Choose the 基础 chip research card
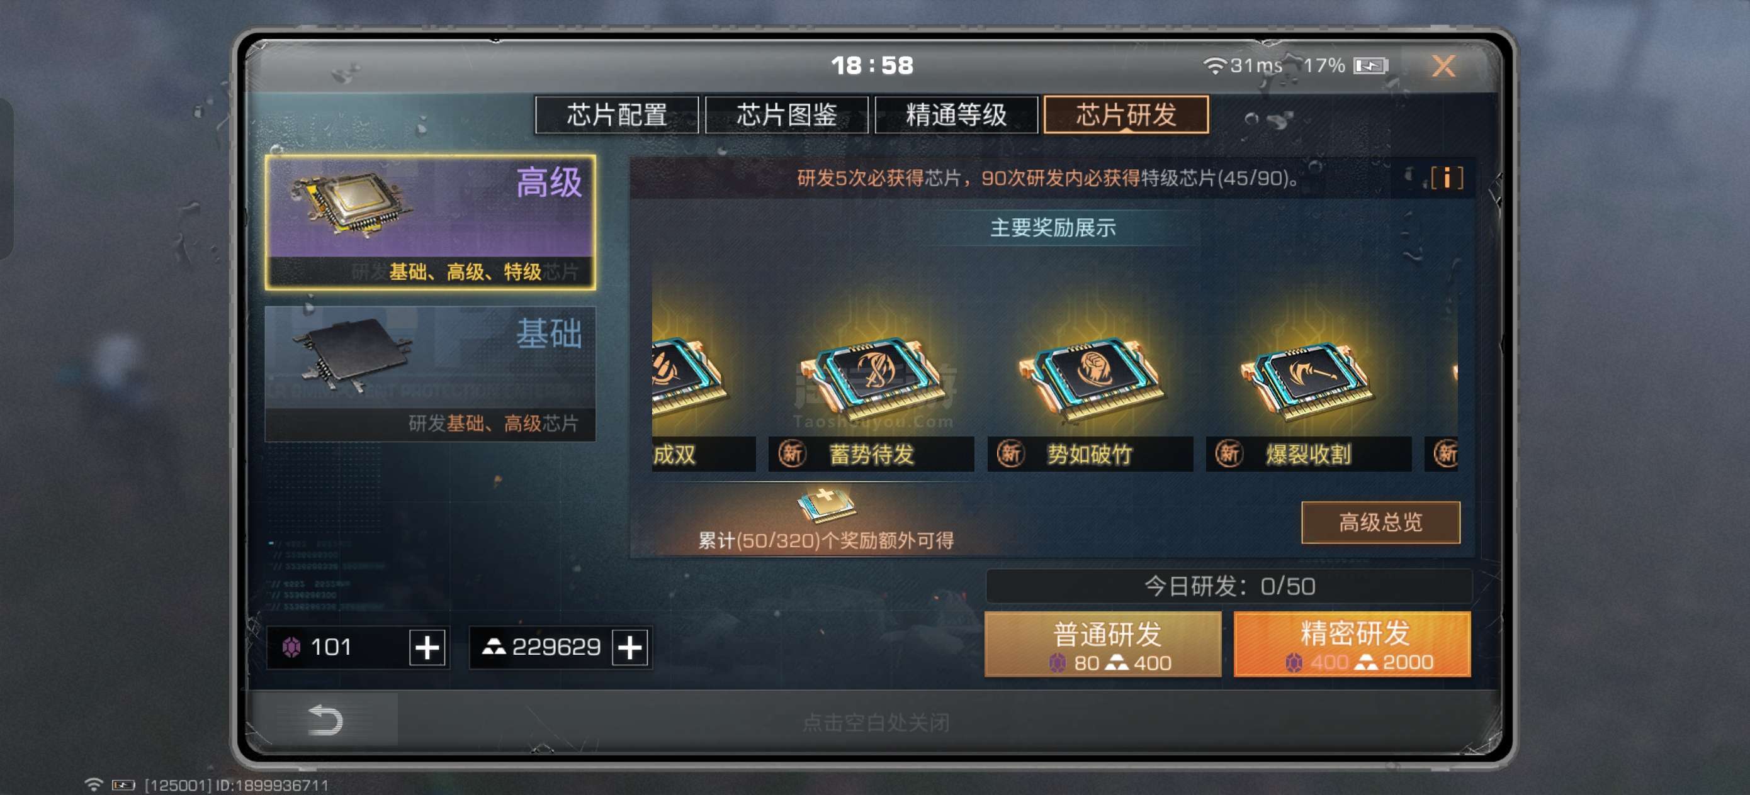The width and height of the screenshot is (1750, 795). coord(430,374)
